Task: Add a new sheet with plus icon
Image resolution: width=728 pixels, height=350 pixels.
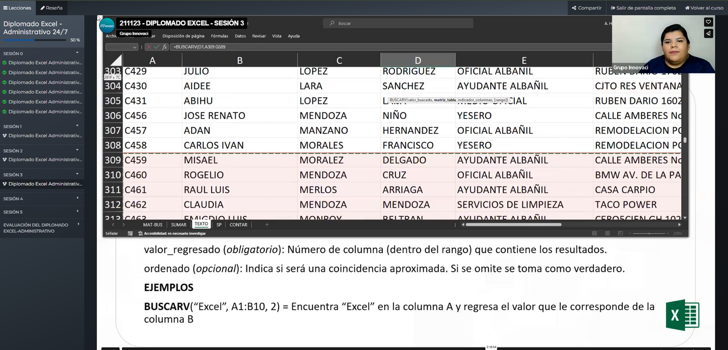Action: click(x=267, y=224)
